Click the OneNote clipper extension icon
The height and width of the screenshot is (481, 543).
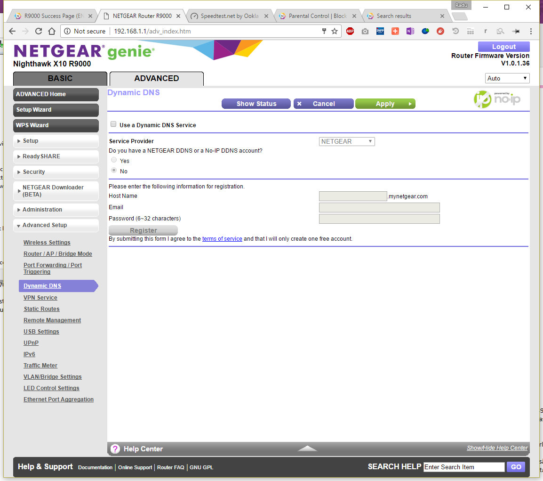coord(410,31)
